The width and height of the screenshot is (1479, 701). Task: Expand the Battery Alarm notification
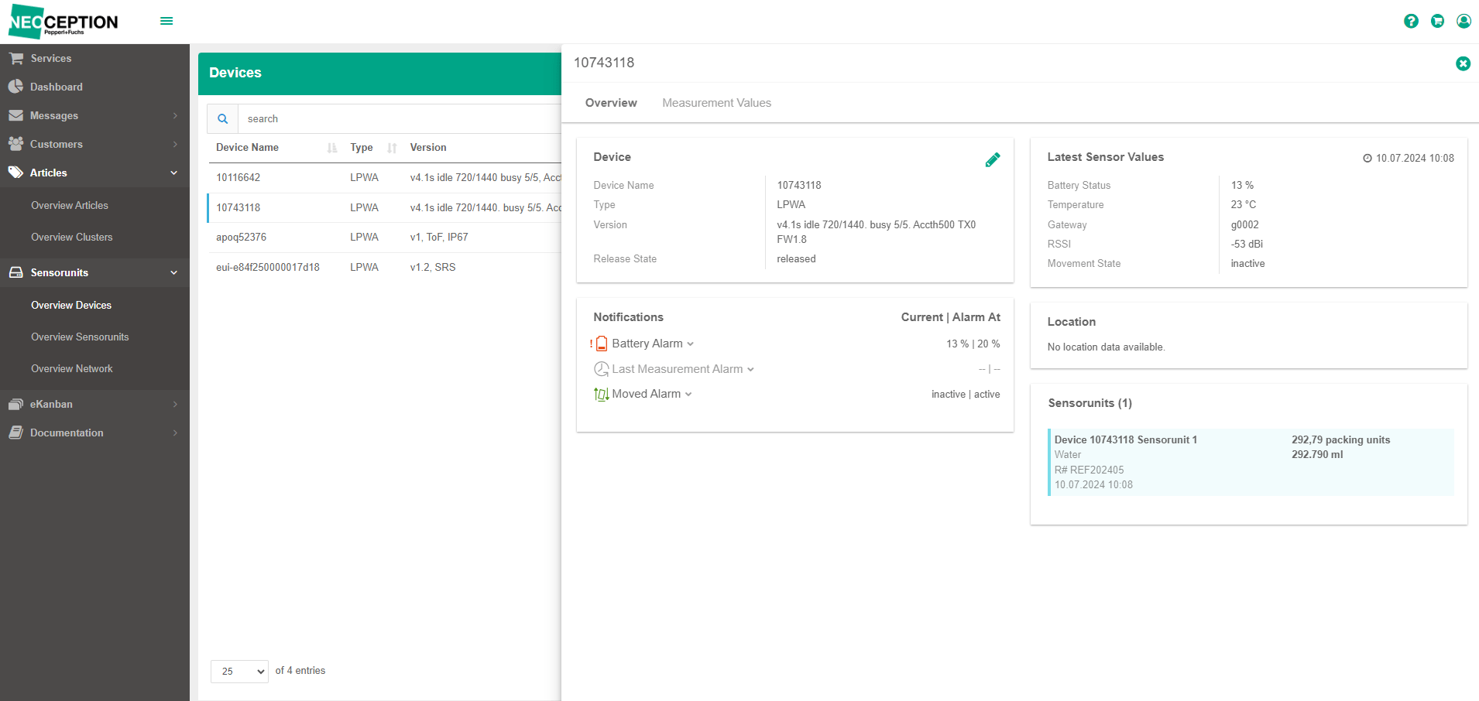coord(652,344)
